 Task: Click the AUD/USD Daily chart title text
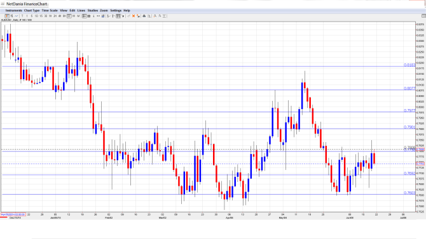(x=17, y=20)
